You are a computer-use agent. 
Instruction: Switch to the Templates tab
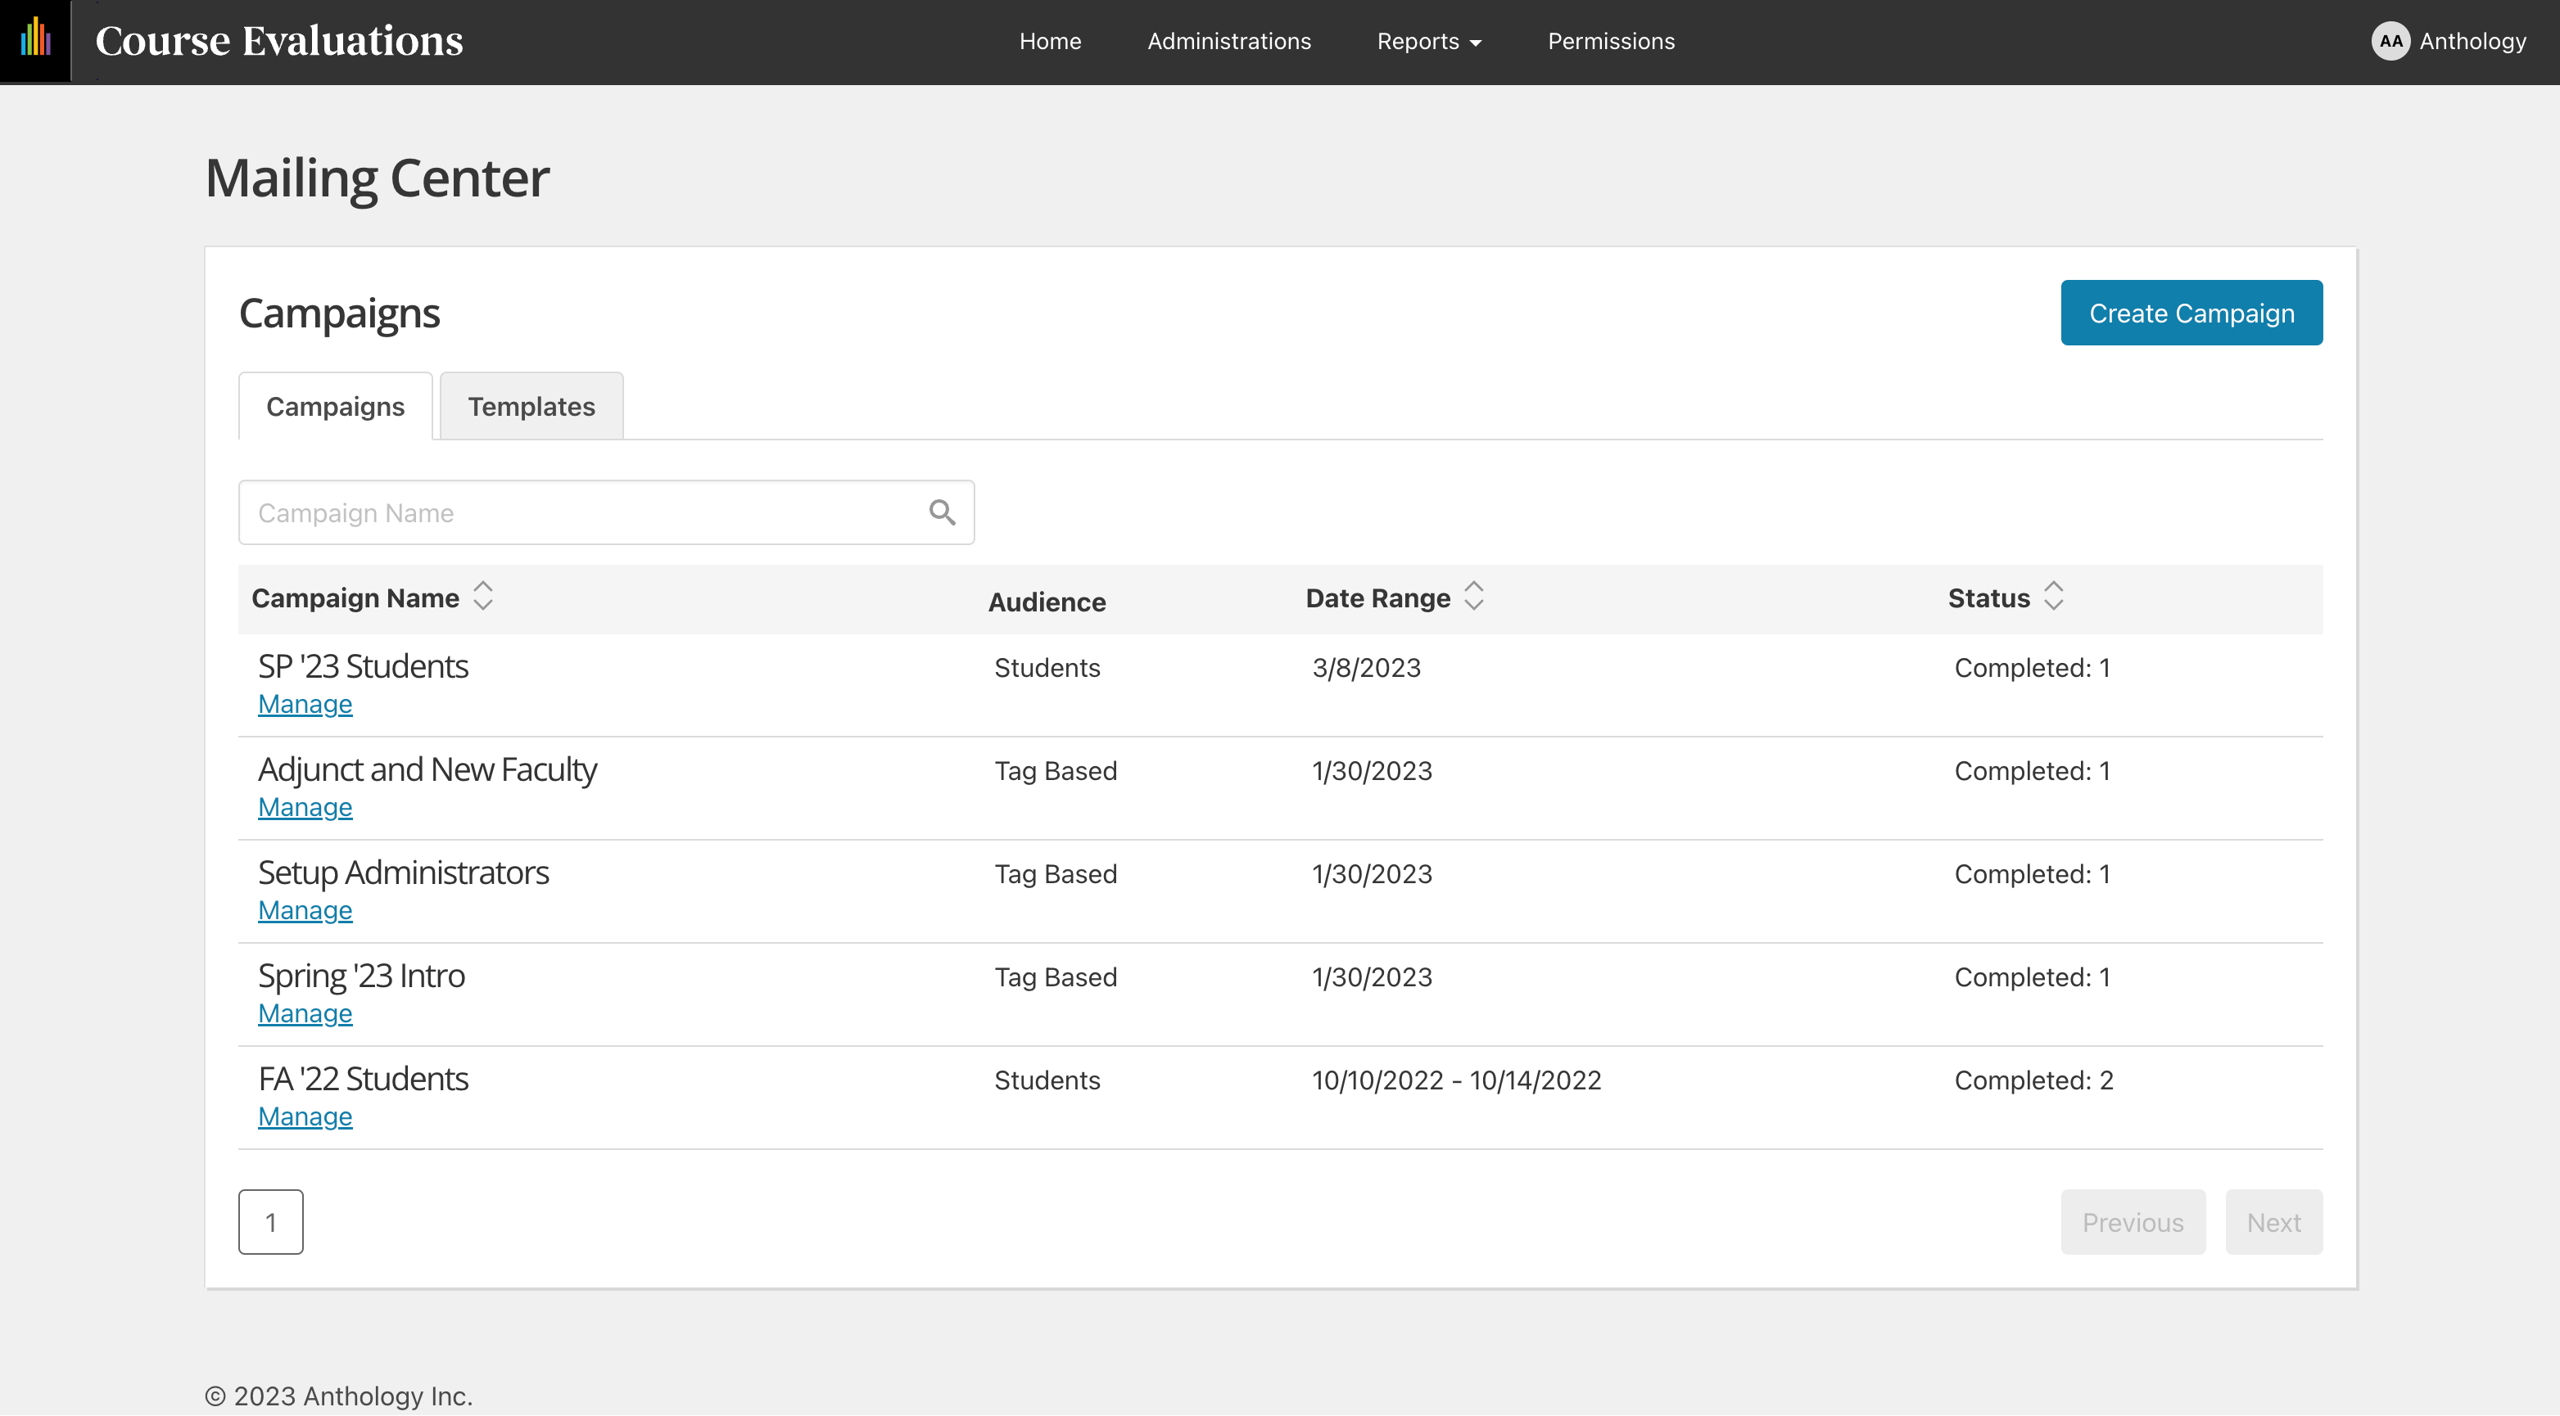(x=531, y=406)
